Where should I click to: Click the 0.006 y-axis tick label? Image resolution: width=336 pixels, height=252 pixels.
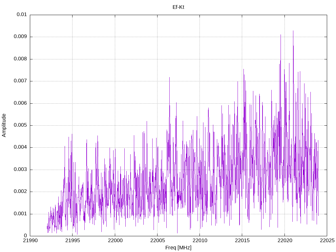point(20,103)
